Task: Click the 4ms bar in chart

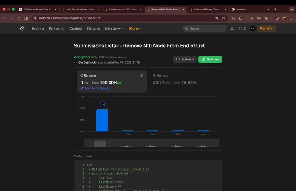Action: 203,131
